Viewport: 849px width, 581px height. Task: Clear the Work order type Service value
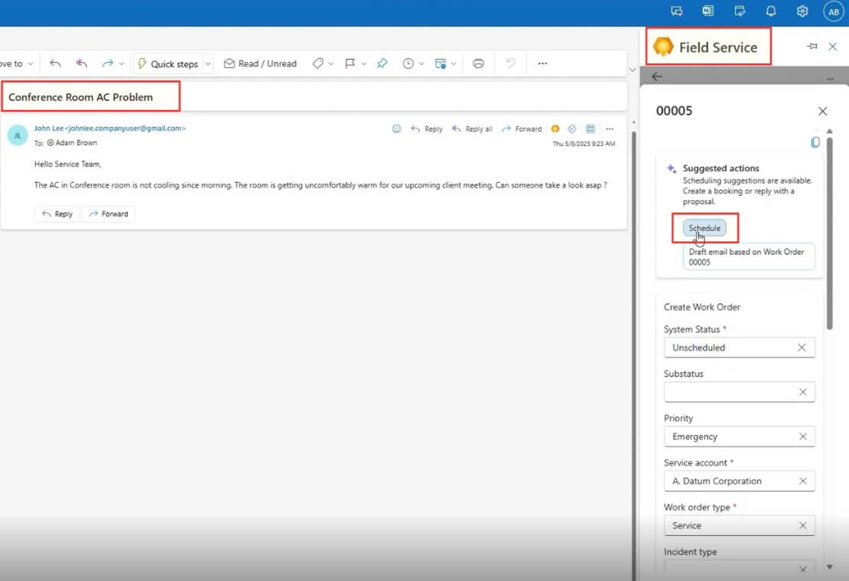[x=803, y=525]
